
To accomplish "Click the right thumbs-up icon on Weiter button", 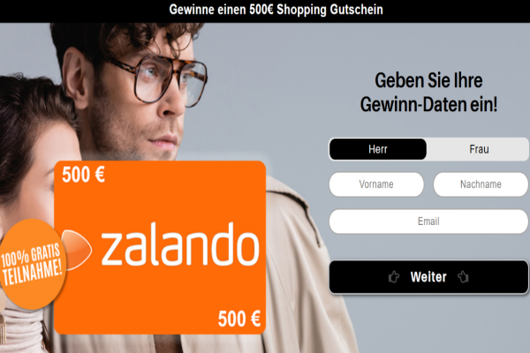I will click(464, 276).
